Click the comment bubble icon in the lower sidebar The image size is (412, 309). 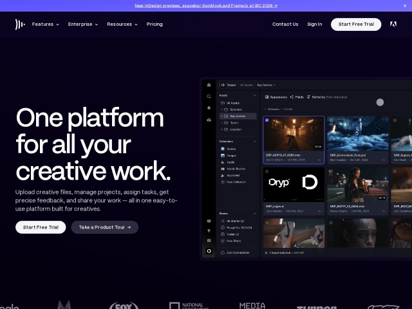(x=209, y=221)
